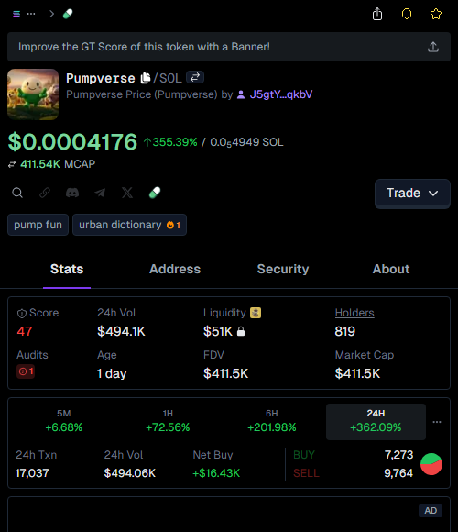Viewport: 458px width, 532px height.
Task: Add token to favorites with the star icon
Action: pos(436,14)
